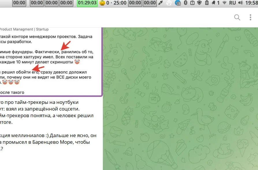Open search in the chat header

(237, 17)
